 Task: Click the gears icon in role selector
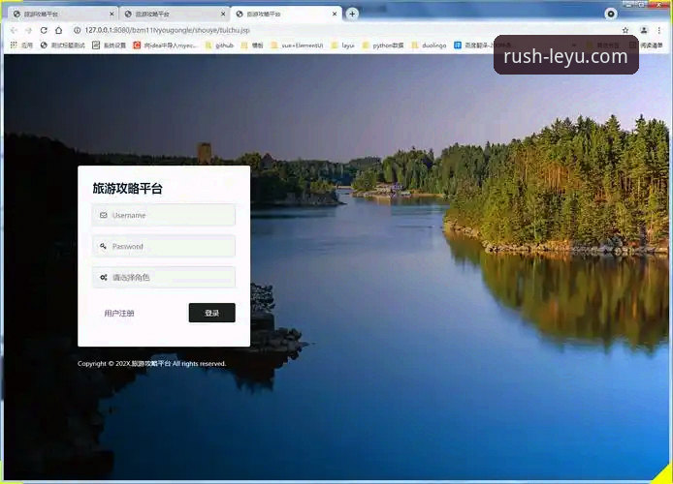(x=104, y=277)
